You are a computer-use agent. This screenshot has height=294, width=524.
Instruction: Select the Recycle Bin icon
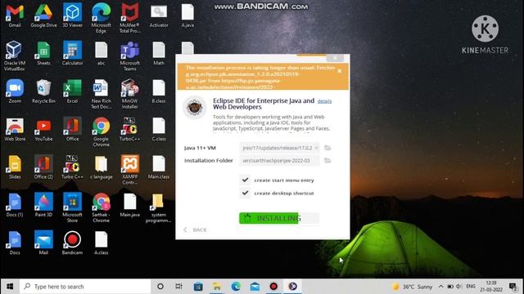pos(43,91)
